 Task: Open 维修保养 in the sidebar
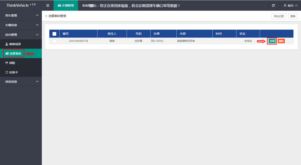[21, 44]
